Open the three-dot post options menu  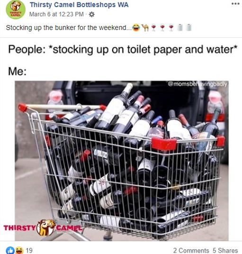click(235, 4)
